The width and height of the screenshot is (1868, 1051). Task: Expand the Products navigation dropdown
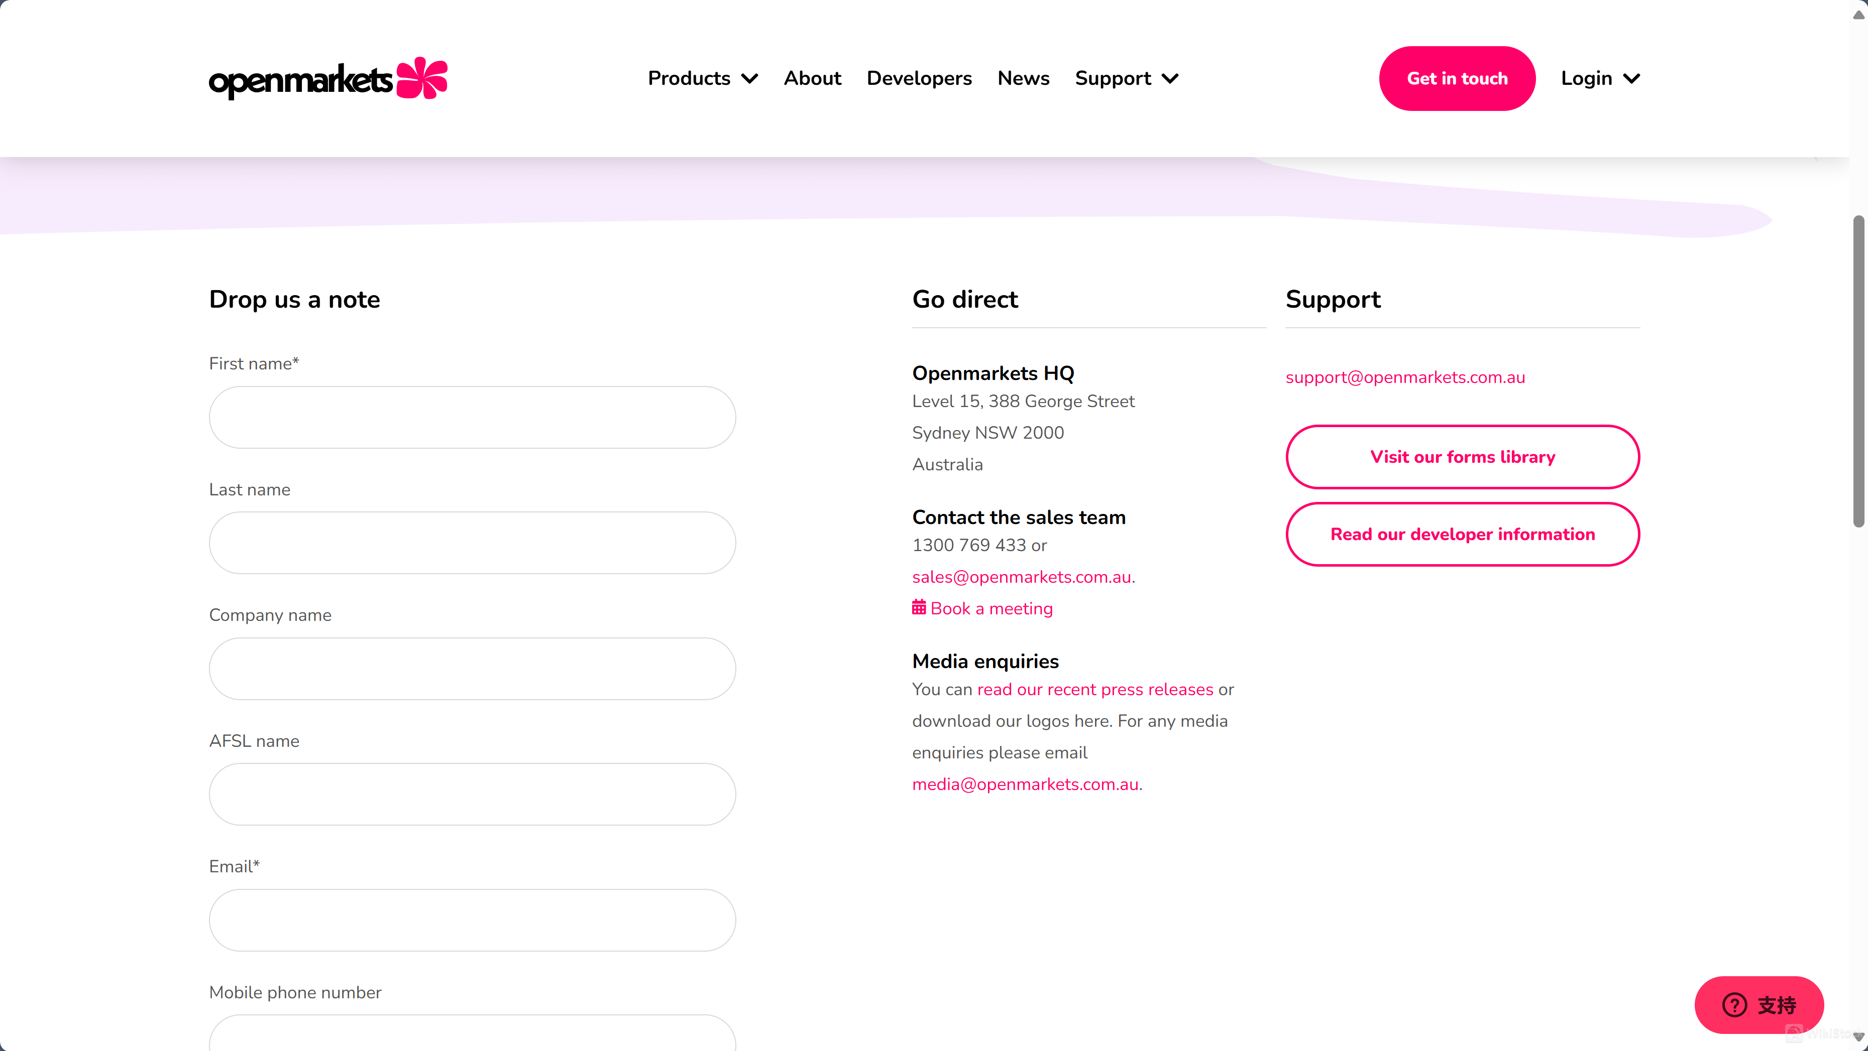pos(703,78)
